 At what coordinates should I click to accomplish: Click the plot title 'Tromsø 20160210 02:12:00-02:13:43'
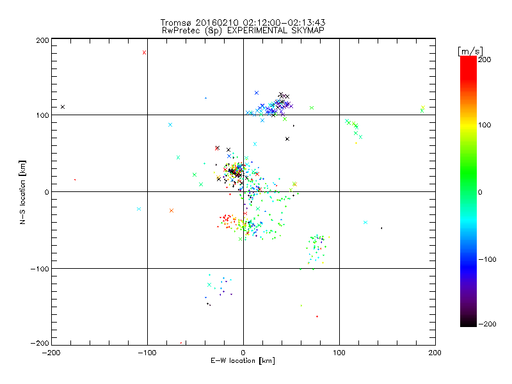click(243, 22)
